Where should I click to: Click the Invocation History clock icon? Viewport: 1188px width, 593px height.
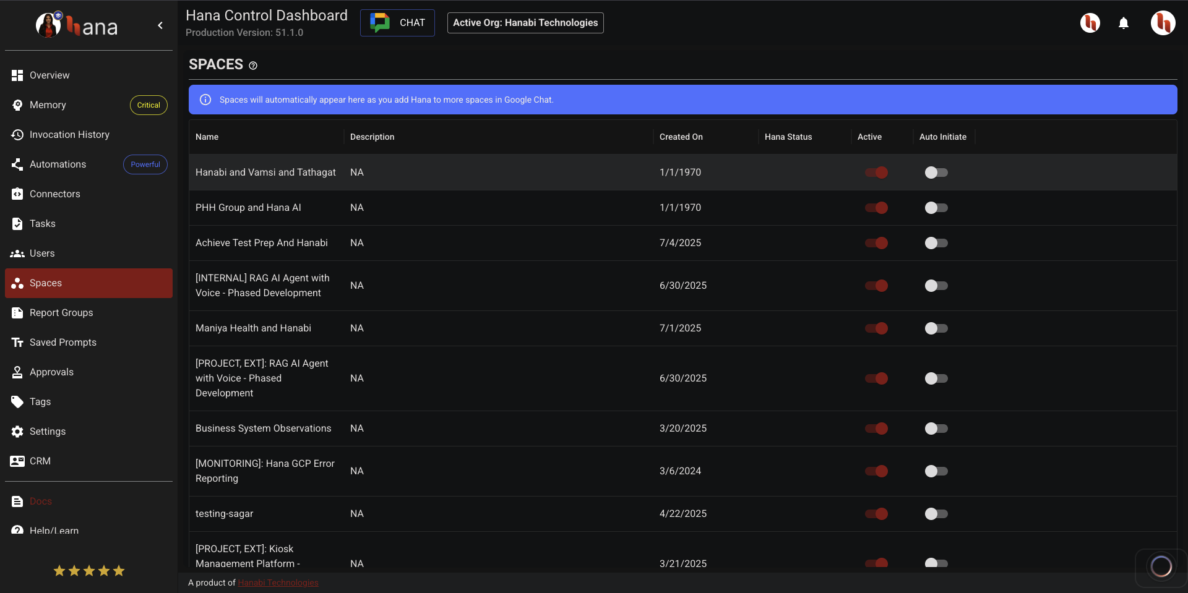tap(17, 135)
